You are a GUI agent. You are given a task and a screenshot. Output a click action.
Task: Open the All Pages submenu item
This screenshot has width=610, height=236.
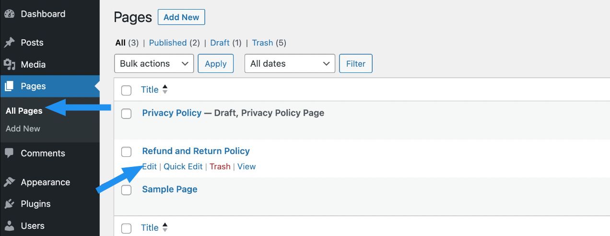click(x=24, y=111)
